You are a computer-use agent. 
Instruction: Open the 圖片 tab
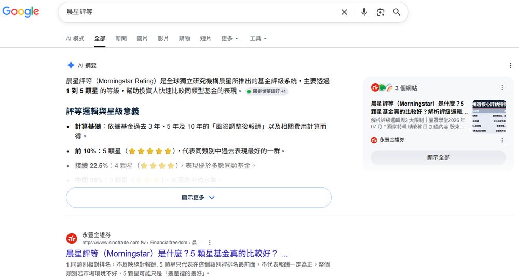(x=142, y=39)
